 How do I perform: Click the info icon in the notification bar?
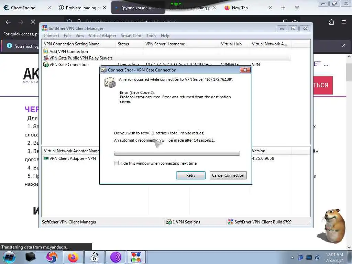[x=9, y=46]
